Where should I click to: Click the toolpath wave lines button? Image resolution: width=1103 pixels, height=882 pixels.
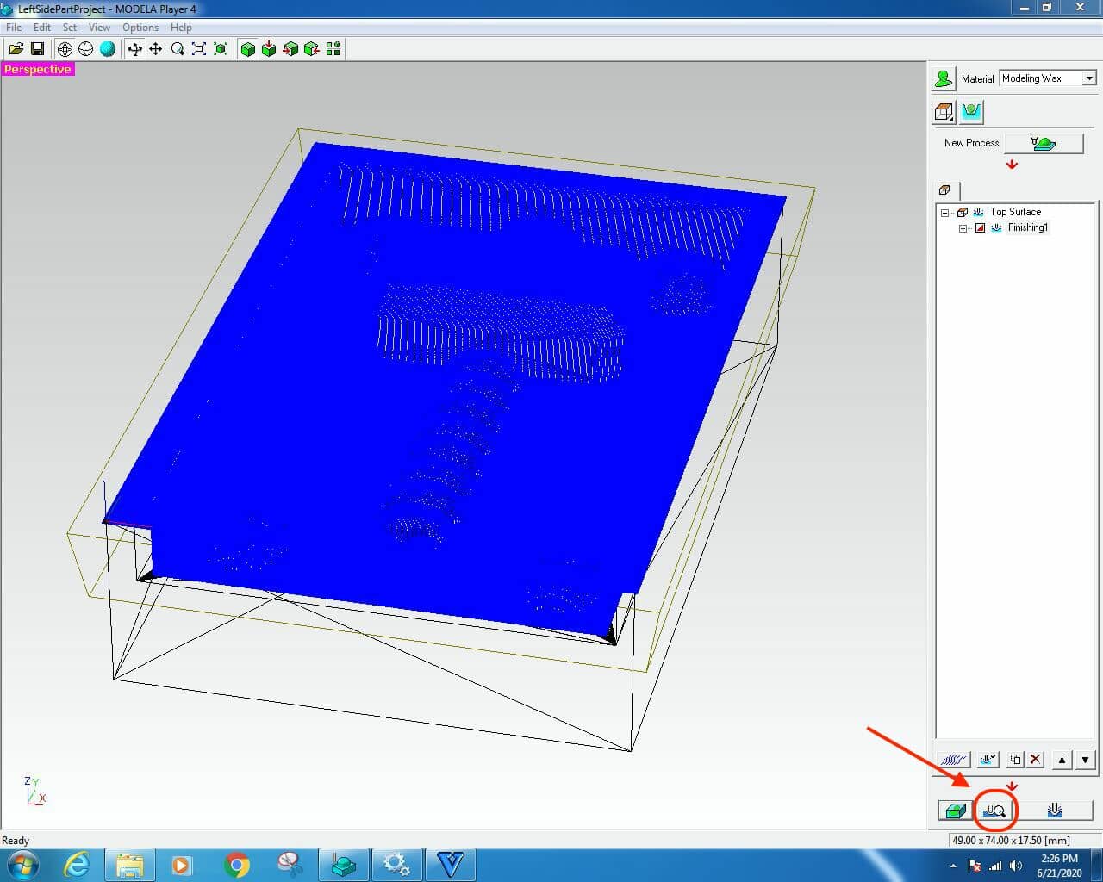click(954, 760)
